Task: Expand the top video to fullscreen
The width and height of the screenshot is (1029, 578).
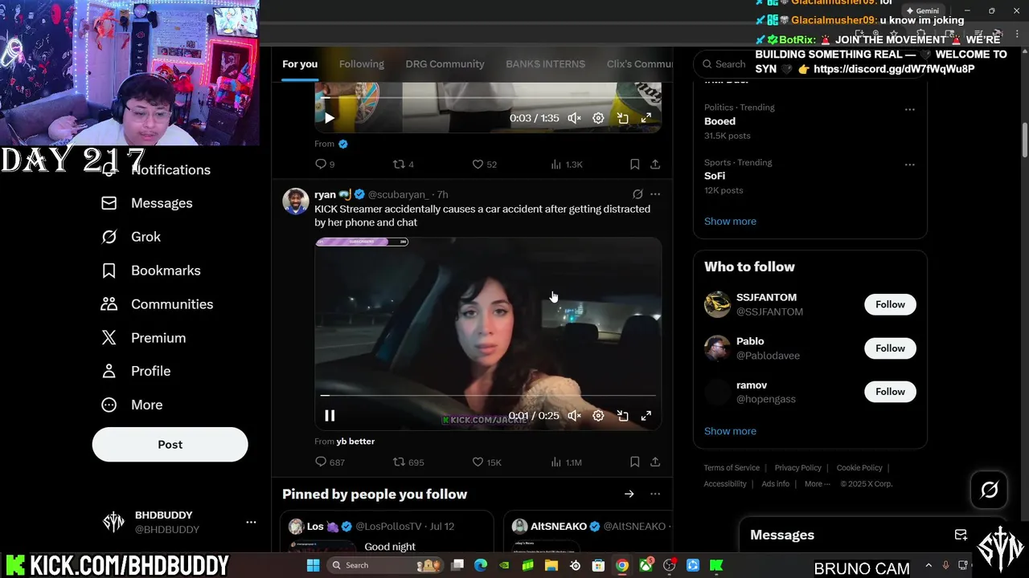Action: 646,118
